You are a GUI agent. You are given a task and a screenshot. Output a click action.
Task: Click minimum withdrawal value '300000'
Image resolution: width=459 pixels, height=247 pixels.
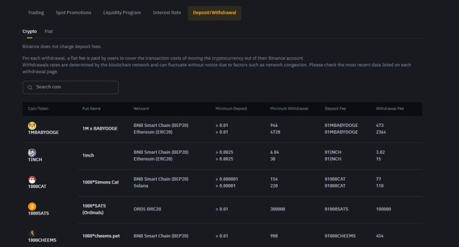(x=278, y=209)
